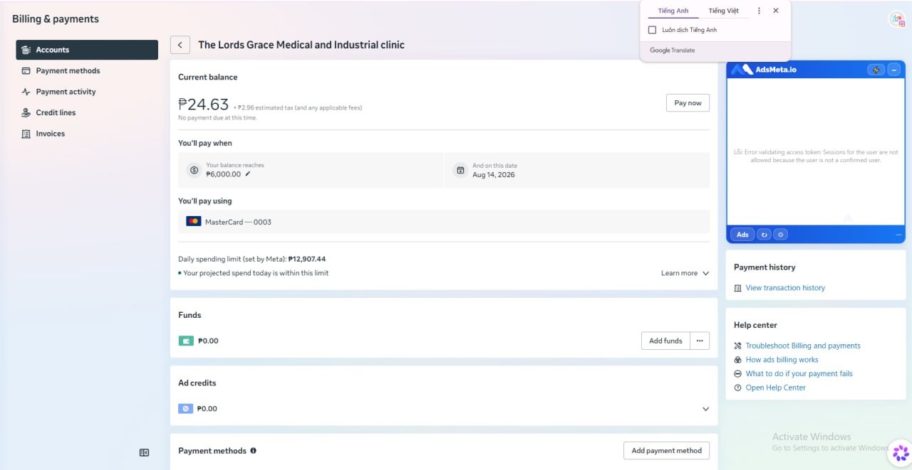Click the back arrow beside the clinic name
This screenshot has height=470, width=912.
(x=180, y=45)
